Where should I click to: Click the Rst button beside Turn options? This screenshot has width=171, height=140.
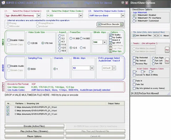167,61
